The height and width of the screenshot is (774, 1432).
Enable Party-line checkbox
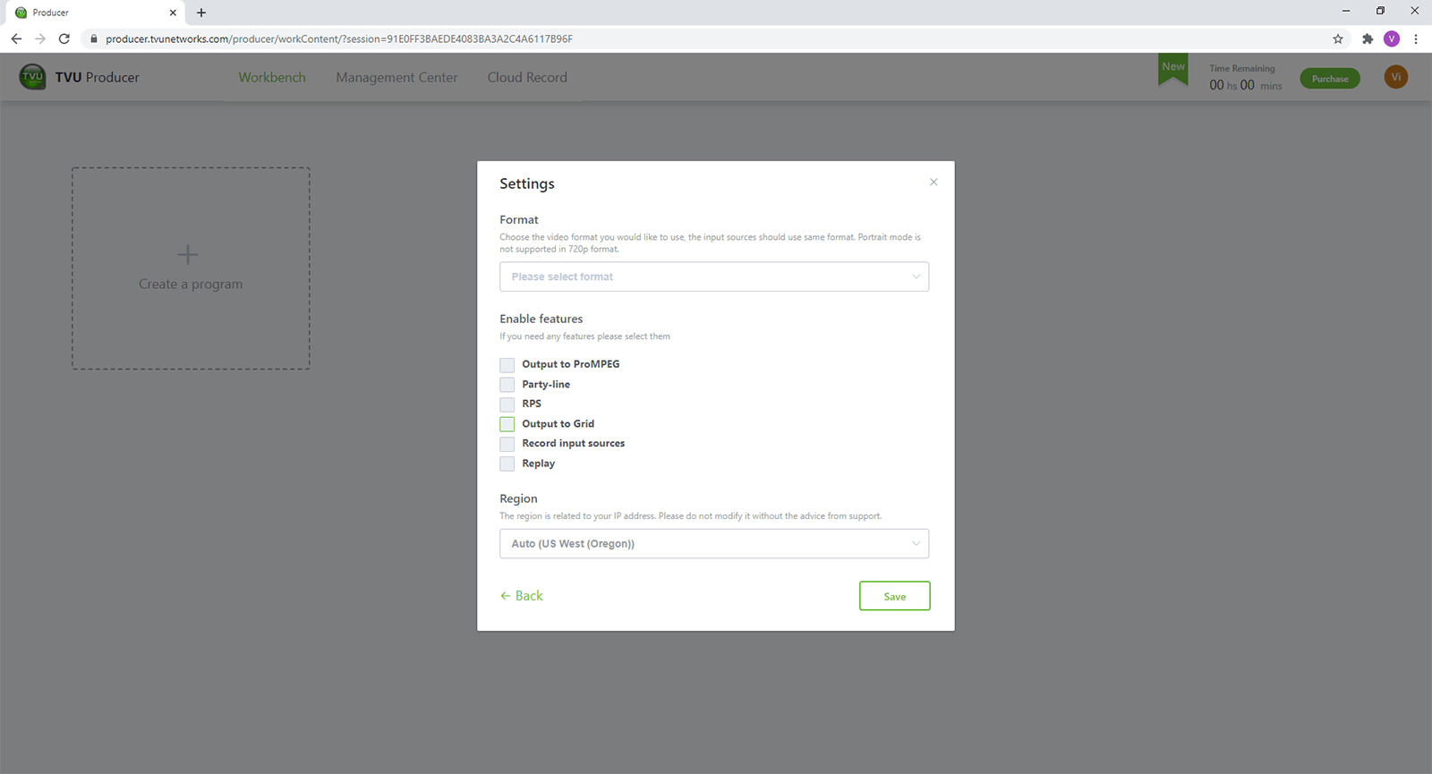tap(507, 385)
